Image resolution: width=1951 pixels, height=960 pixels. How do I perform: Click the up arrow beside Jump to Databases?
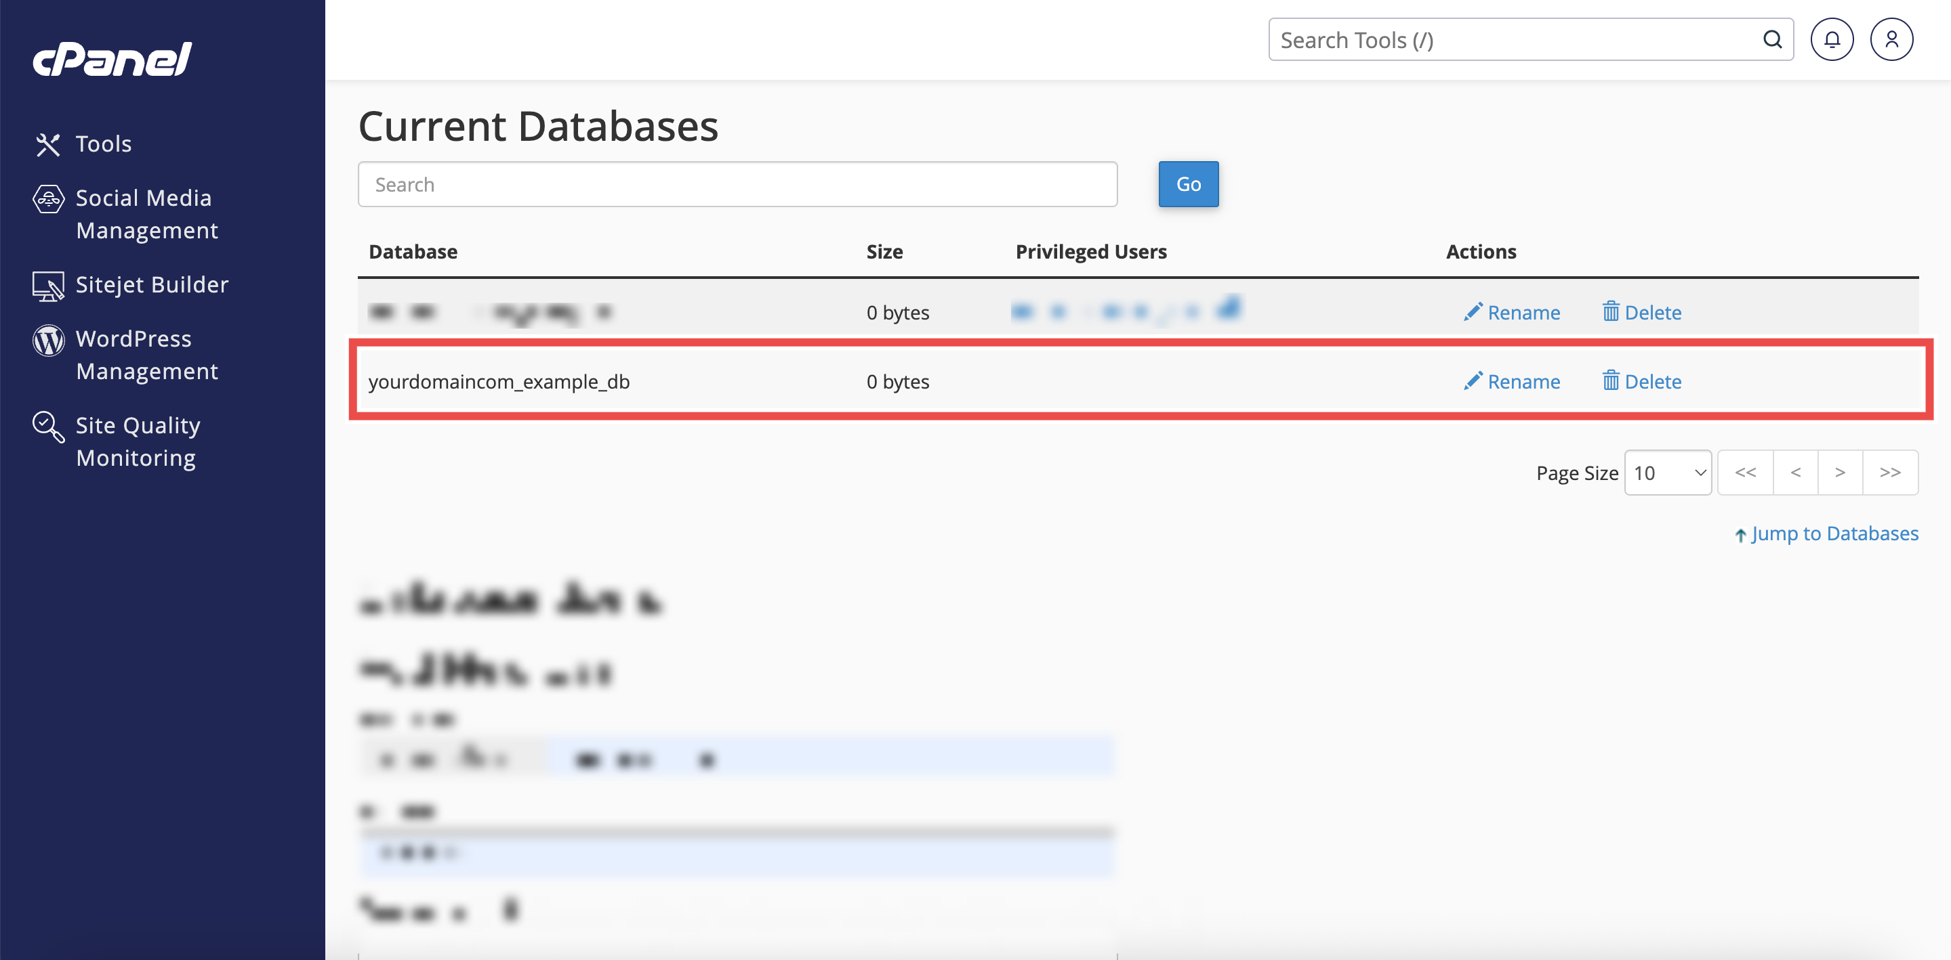pyautogui.click(x=1740, y=535)
